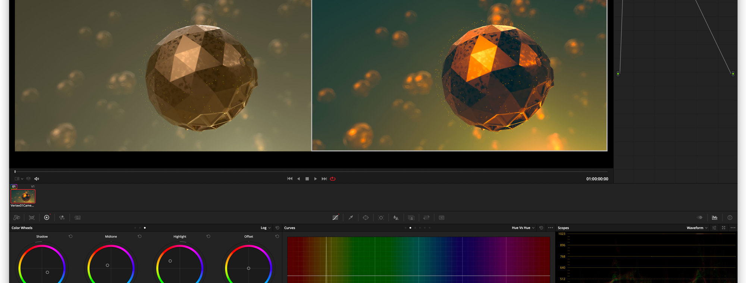This screenshot has width=746, height=283.
Task: Reset the Highlight color wheel
Action: [x=208, y=236]
